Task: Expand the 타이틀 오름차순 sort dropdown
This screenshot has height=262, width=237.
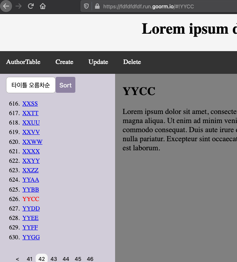Action: point(31,85)
